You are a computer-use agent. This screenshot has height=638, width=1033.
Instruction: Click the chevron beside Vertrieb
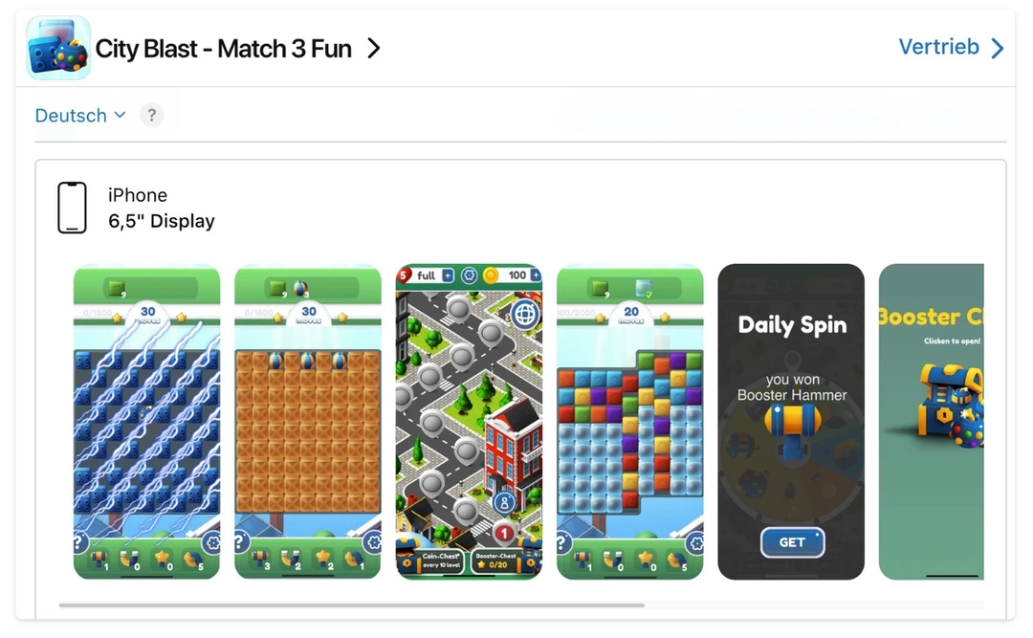pos(998,48)
